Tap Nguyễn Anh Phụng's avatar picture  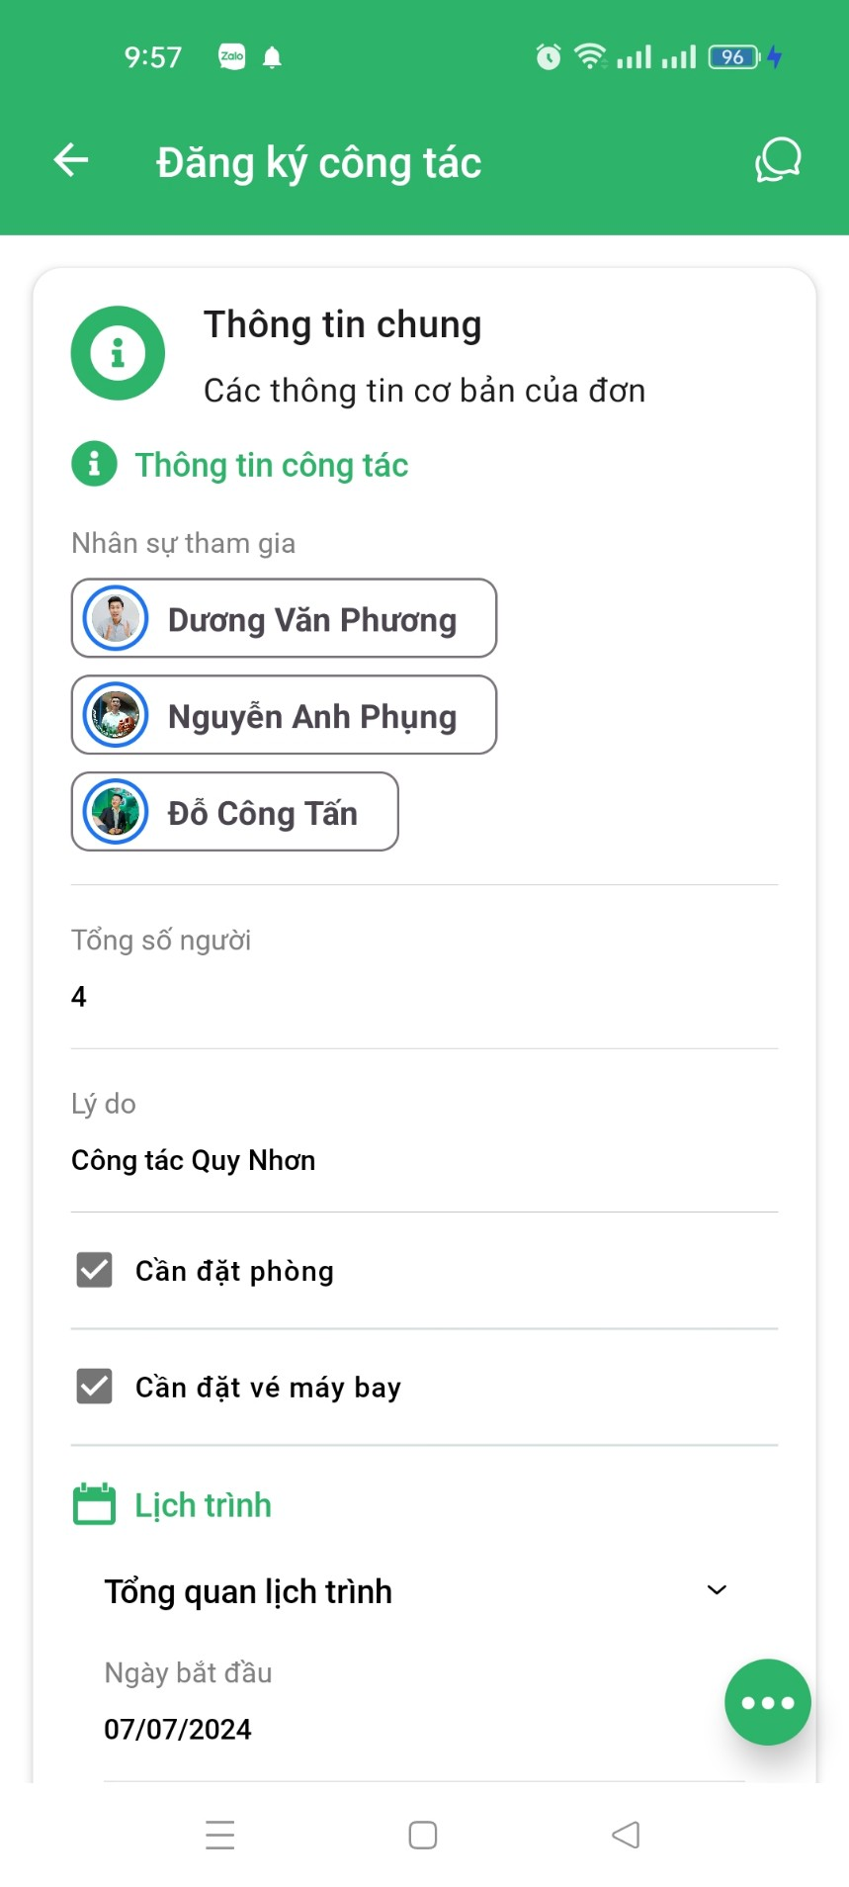click(x=116, y=715)
